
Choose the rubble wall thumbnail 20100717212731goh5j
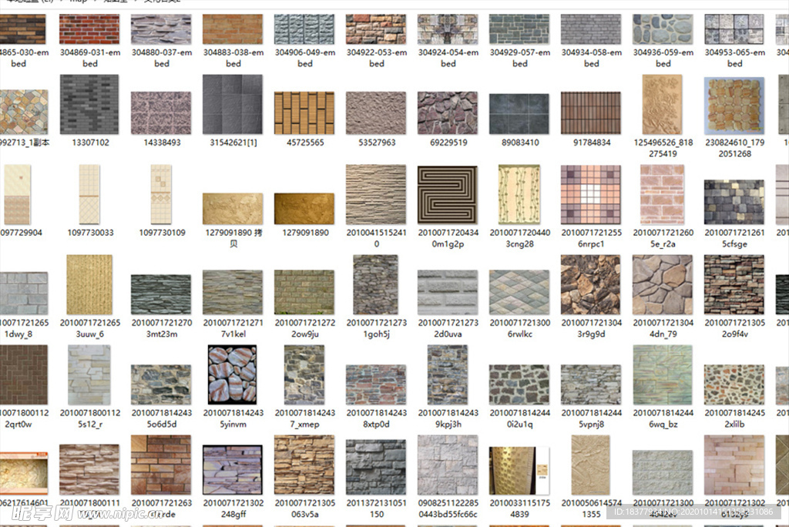[375, 284]
